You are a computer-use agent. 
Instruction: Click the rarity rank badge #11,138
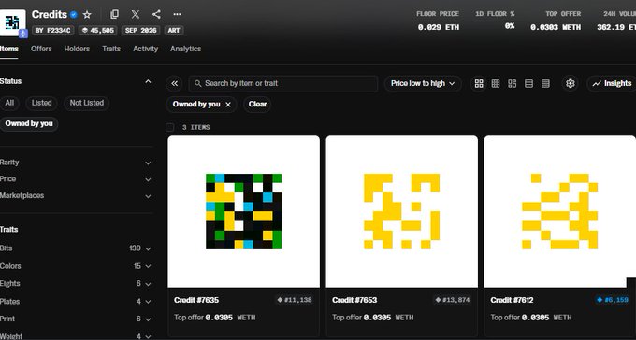tap(295, 300)
